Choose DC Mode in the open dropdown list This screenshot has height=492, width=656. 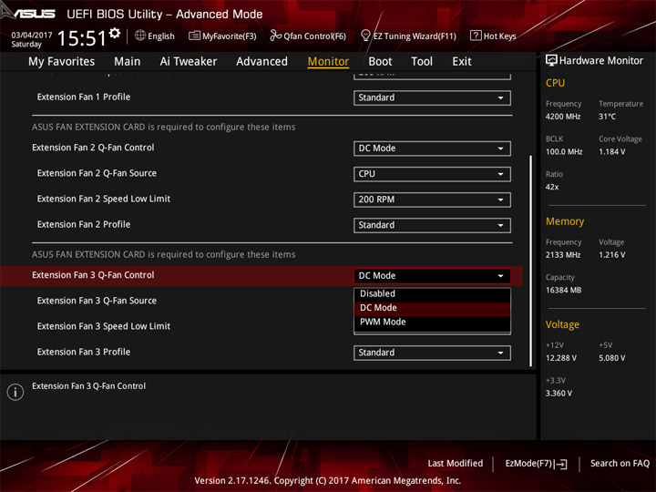coord(432,308)
